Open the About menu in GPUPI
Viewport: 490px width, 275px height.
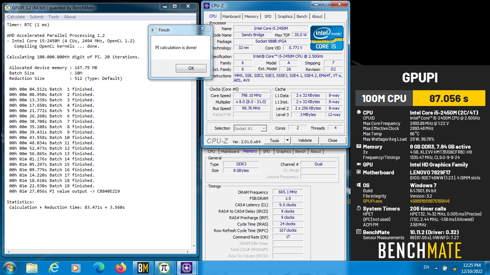(x=70, y=17)
